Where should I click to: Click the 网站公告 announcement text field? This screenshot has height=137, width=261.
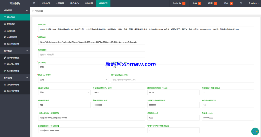tap(146, 29)
